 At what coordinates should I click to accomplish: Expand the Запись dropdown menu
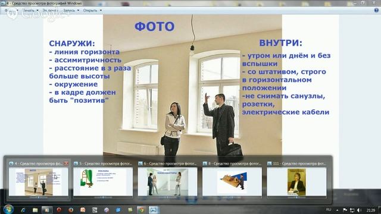71,11
